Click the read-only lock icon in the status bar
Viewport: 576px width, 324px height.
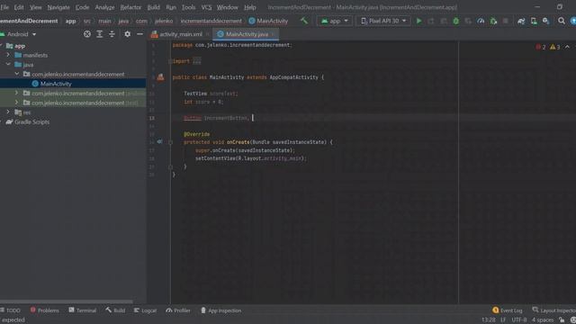pyautogui.click(x=562, y=320)
